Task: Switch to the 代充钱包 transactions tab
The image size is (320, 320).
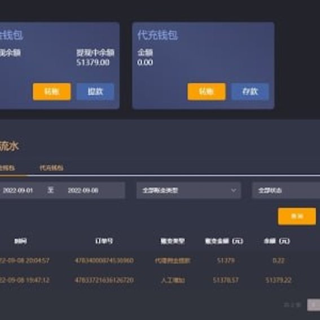Action: (51, 168)
